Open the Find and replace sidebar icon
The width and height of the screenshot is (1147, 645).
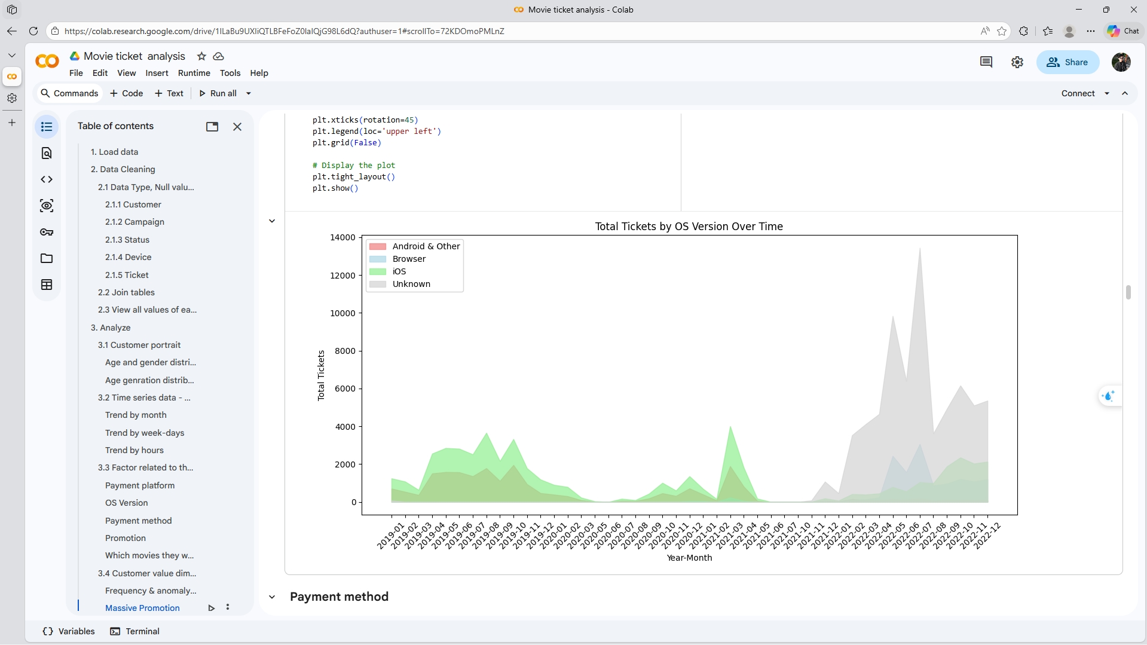(47, 153)
